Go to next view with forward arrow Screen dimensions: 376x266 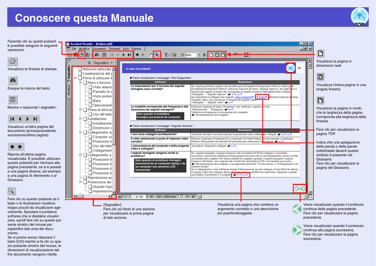click(x=143, y=55)
